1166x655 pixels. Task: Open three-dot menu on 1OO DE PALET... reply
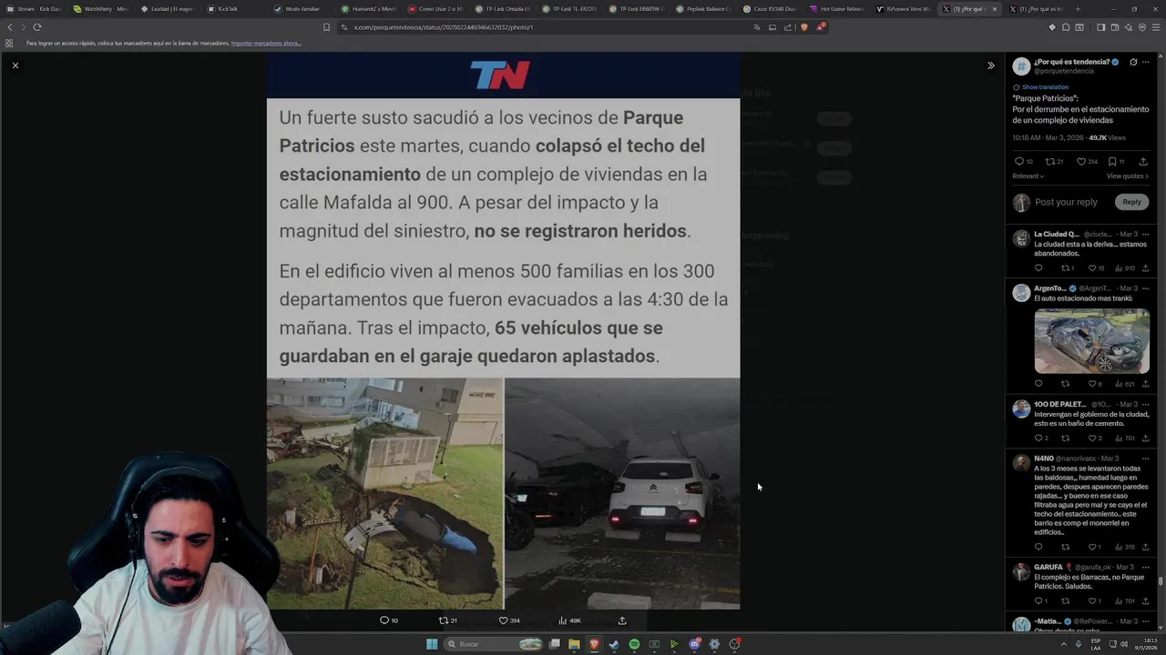pyautogui.click(x=1146, y=404)
